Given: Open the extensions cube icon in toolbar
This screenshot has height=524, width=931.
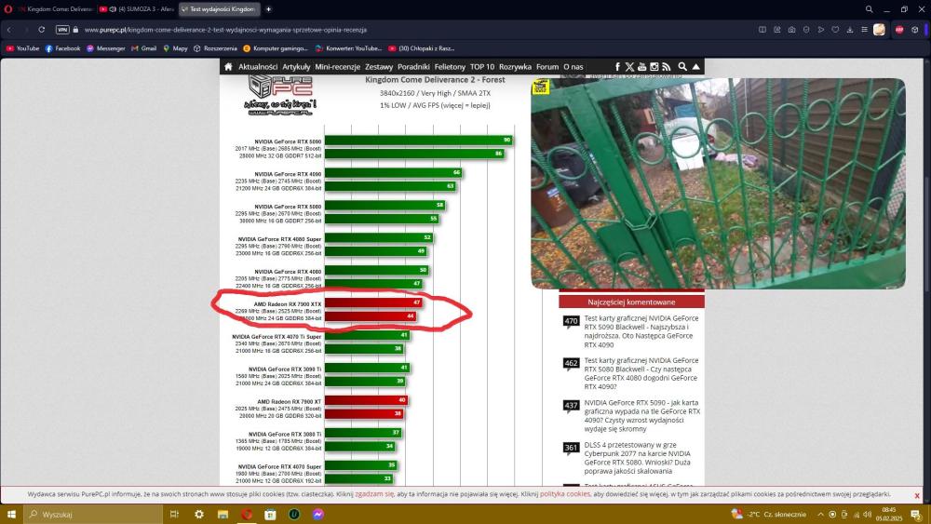Looking at the screenshot, I should (915, 30).
